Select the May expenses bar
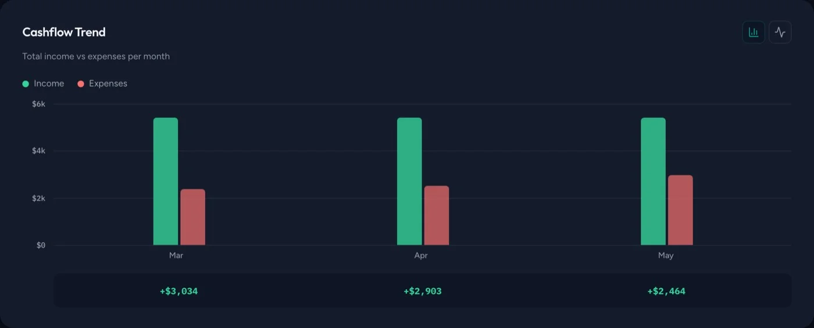 pos(680,210)
